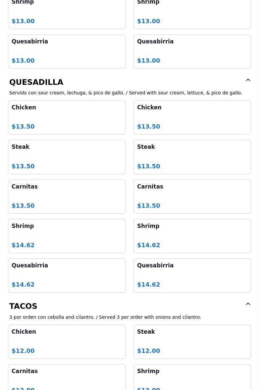Select the Chicken quesadilla card
Viewport: 259px width, 390px height.
point(67,117)
